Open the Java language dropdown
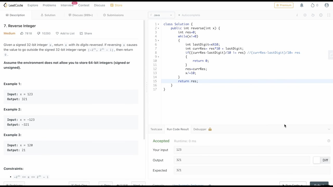The image size is (333, 187). pyautogui.click(x=162, y=15)
